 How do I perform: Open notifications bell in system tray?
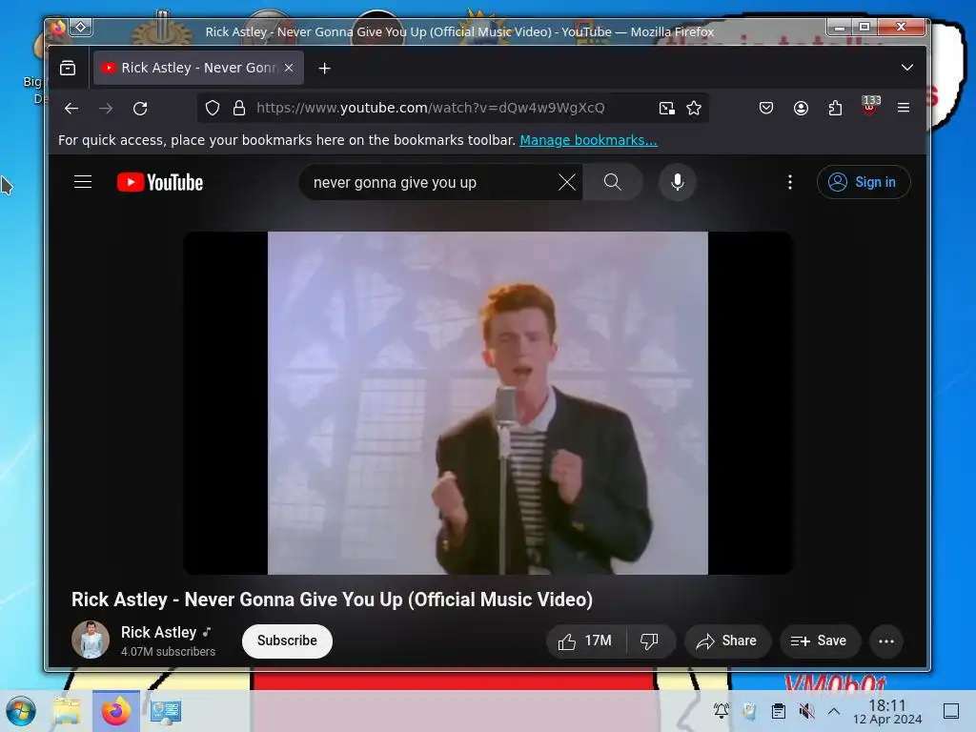[x=722, y=711]
